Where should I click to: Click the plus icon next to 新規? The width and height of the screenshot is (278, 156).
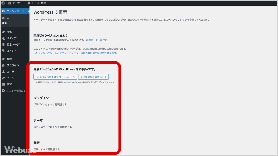(38, 3)
